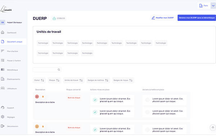216x137 pixels.
Task: Select Utilisateurs in sidebar
Action: 12,88
